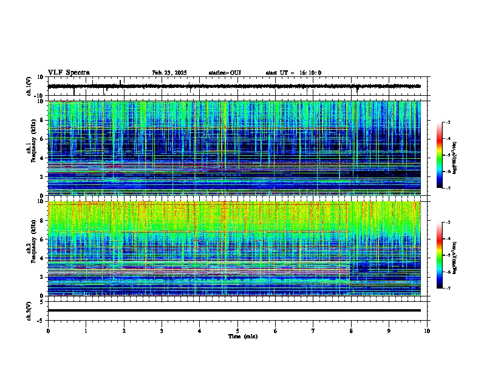Click the -3 label on ch.2 color bar
This screenshot has height=371, width=481.
(448, 222)
